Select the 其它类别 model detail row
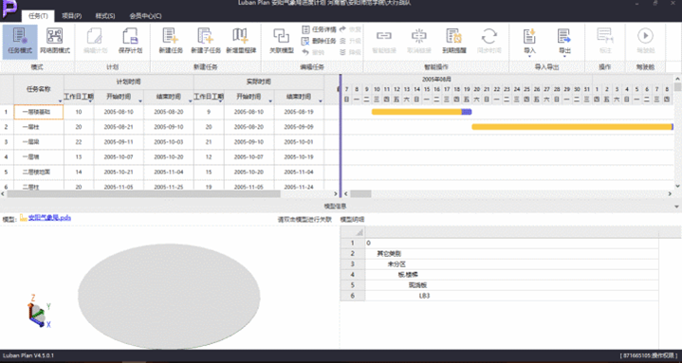 pyautogui.click(x=511, y=253)
